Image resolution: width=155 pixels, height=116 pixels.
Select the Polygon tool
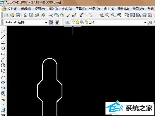pyautogui.click(x=3, y=48)
